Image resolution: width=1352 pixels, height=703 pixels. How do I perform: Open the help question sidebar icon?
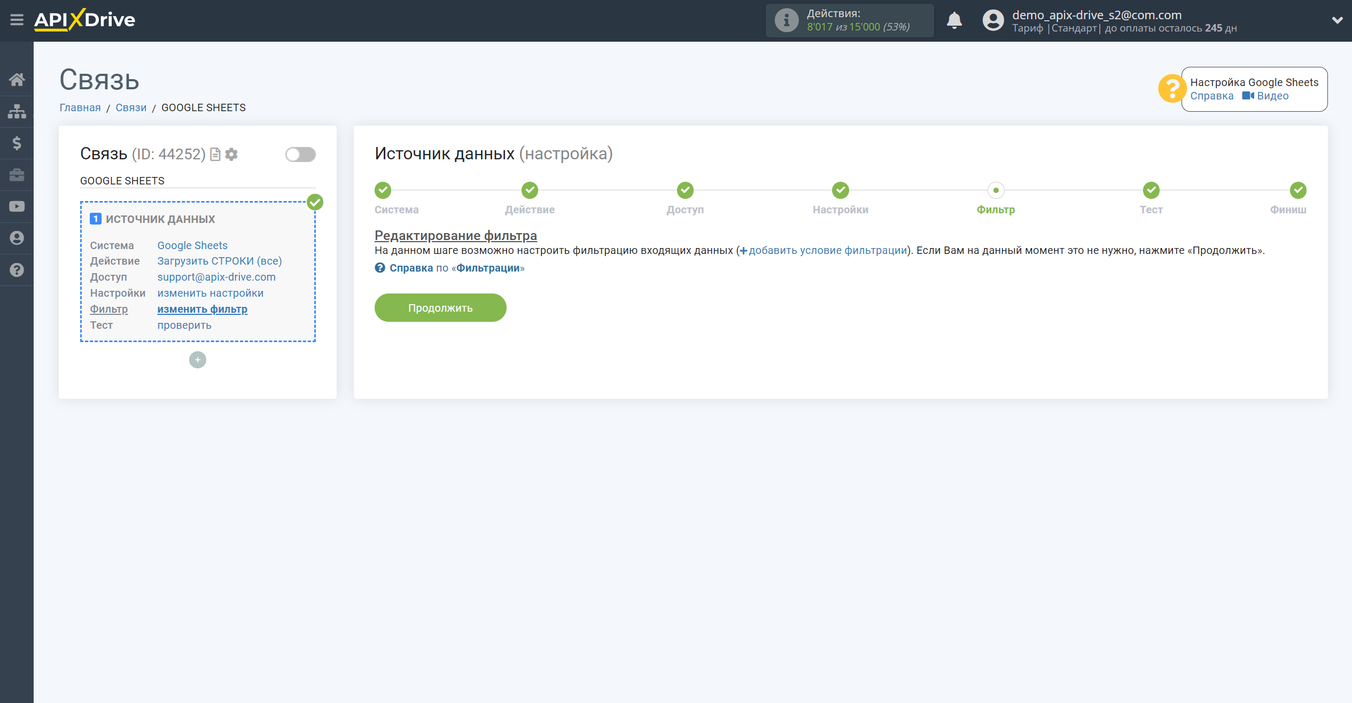17,270
